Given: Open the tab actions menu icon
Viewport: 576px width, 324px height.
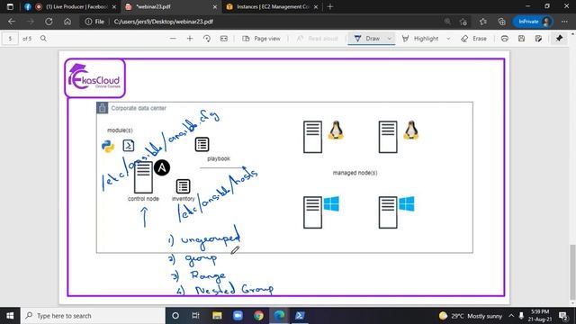Looking at the screenshot, I should pyautogui.click(x=10, y=6).
